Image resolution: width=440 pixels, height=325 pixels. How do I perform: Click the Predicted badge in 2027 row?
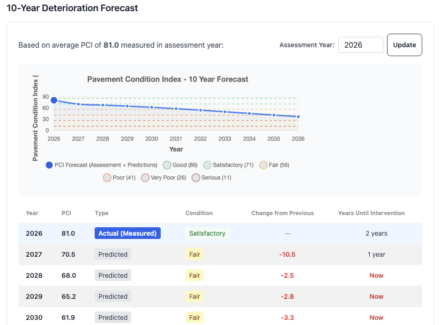(113, 254)
